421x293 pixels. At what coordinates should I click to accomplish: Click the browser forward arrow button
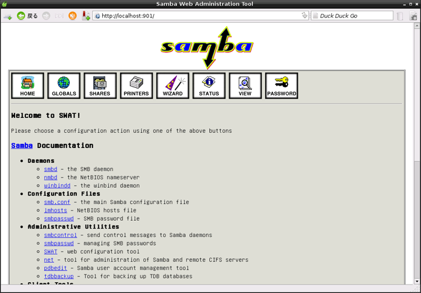(x=46, y=16)
